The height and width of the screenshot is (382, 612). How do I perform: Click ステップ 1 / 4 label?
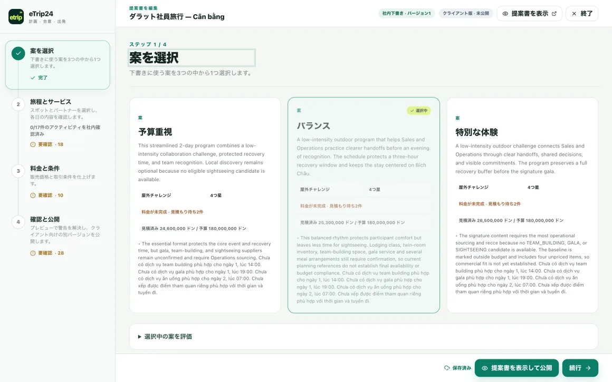148,44
